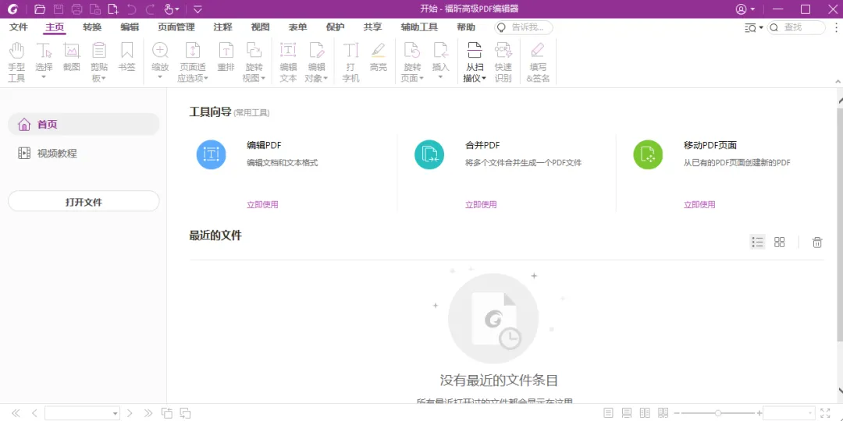Click the Redo arrow icon

coord(150,9)
